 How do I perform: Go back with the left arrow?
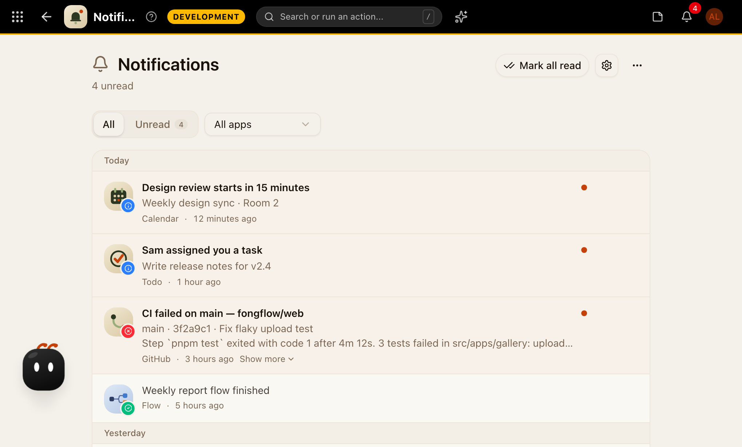pos(46,17)
